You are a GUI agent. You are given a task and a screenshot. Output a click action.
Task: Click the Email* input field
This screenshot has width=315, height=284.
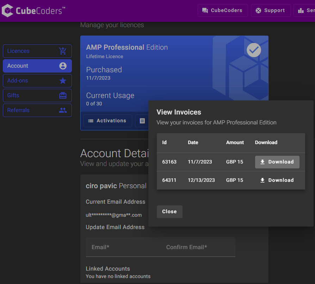click(x=123, y=247)
